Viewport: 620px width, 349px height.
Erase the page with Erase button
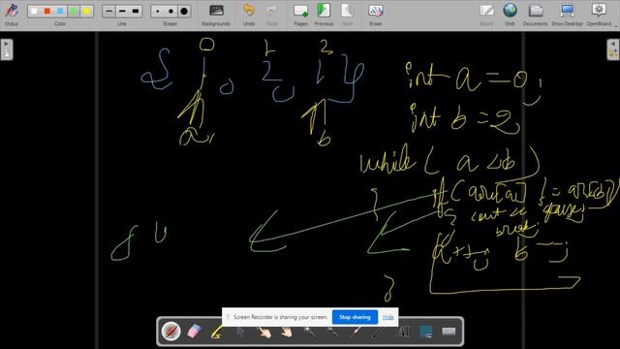[375, 15]
